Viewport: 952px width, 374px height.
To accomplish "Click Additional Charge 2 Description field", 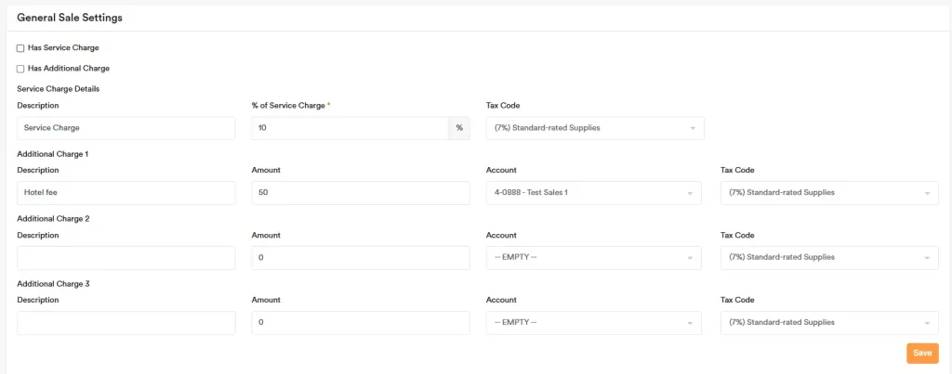I will tap(126, 258).
